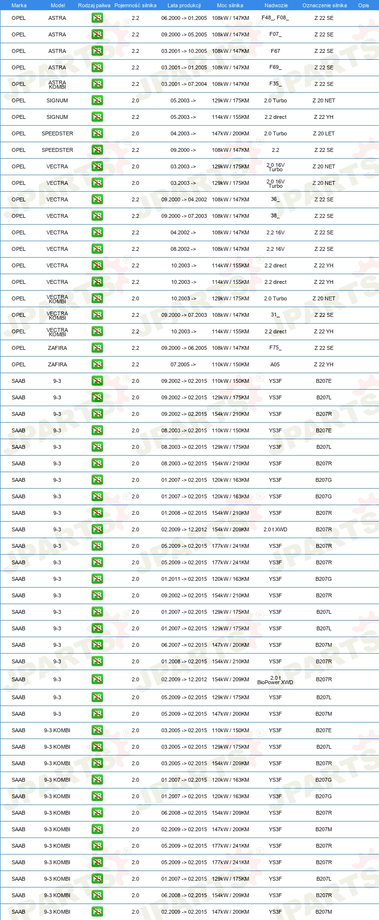Select the 'F75_' body cell

click(x=275, y=348)
